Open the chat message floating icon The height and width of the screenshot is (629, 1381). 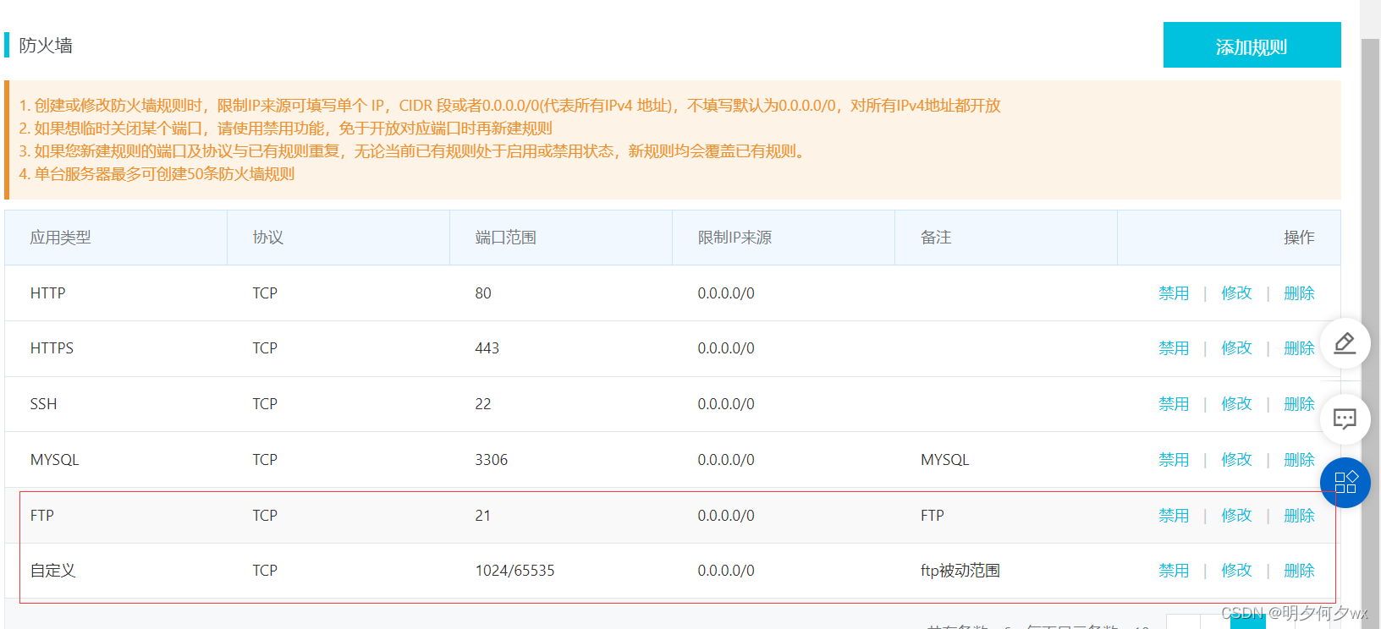click(1345, 419)
